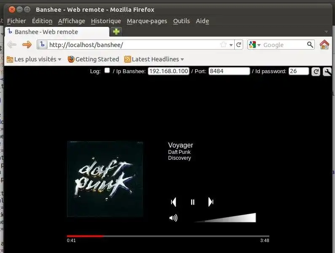The image size is (335, 253).
Task: Open the Getting Started bookmark
Action: click(x=93, y=59)
